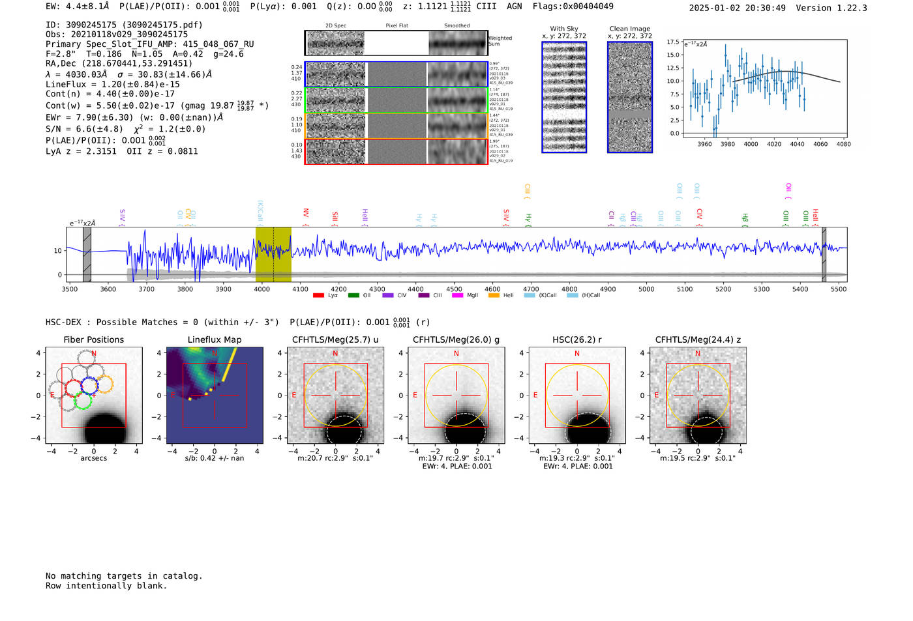Click the red SiII line marker
Image resolution: width=913 pixels, height=621 pixels.
click(335, 218)
